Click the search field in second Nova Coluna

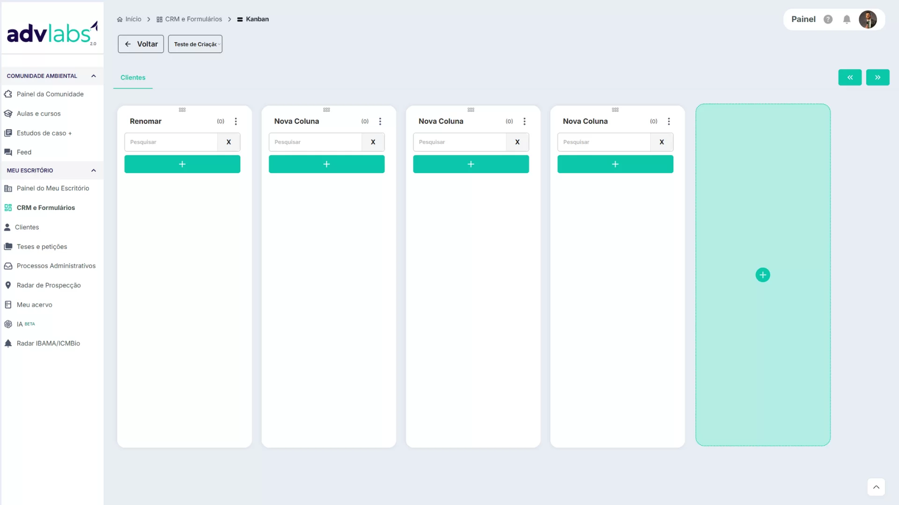coord(459,142)
